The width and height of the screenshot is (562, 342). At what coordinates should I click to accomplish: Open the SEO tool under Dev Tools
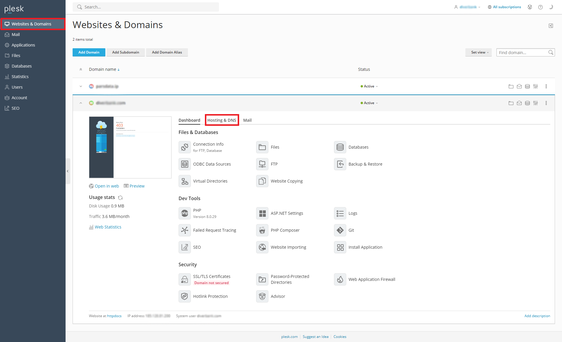coord(190,247)
